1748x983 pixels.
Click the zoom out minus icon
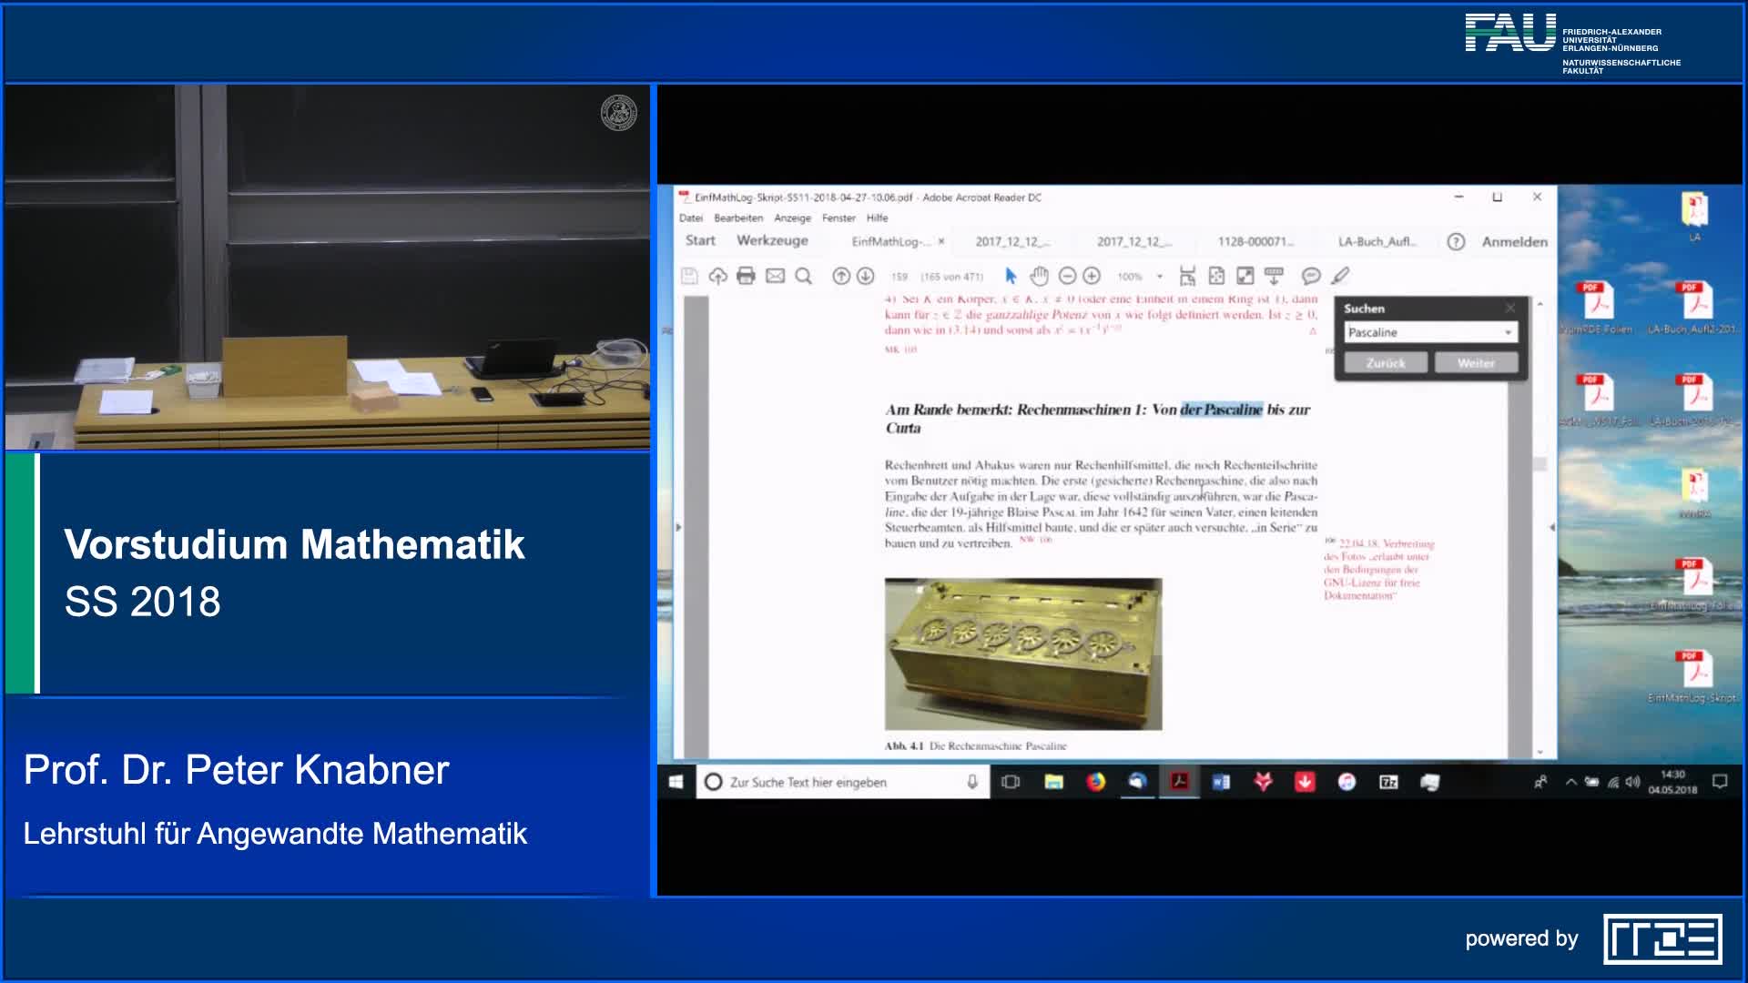pos(1067,276)
